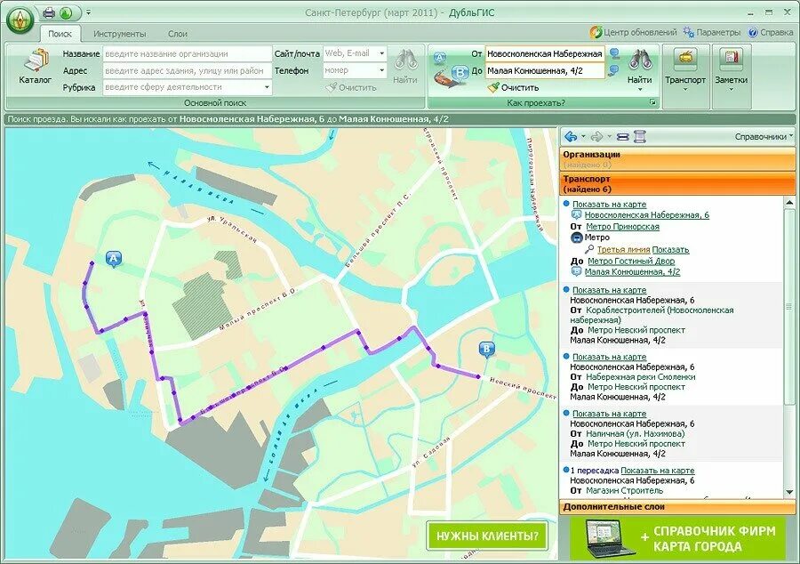Switch to the Поиск tab
Image resolution: width=800 pixels, height=564 pixels.
[x=60, y=34]
